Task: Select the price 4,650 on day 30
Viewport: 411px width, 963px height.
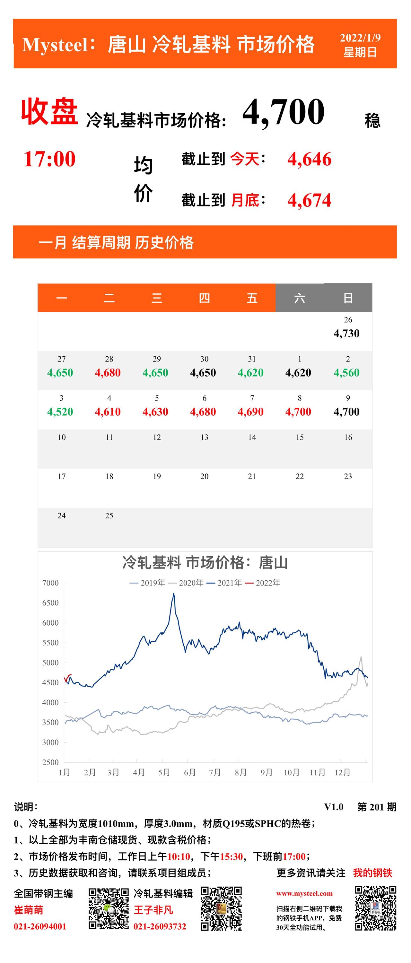Action: (x=203, y=373)
